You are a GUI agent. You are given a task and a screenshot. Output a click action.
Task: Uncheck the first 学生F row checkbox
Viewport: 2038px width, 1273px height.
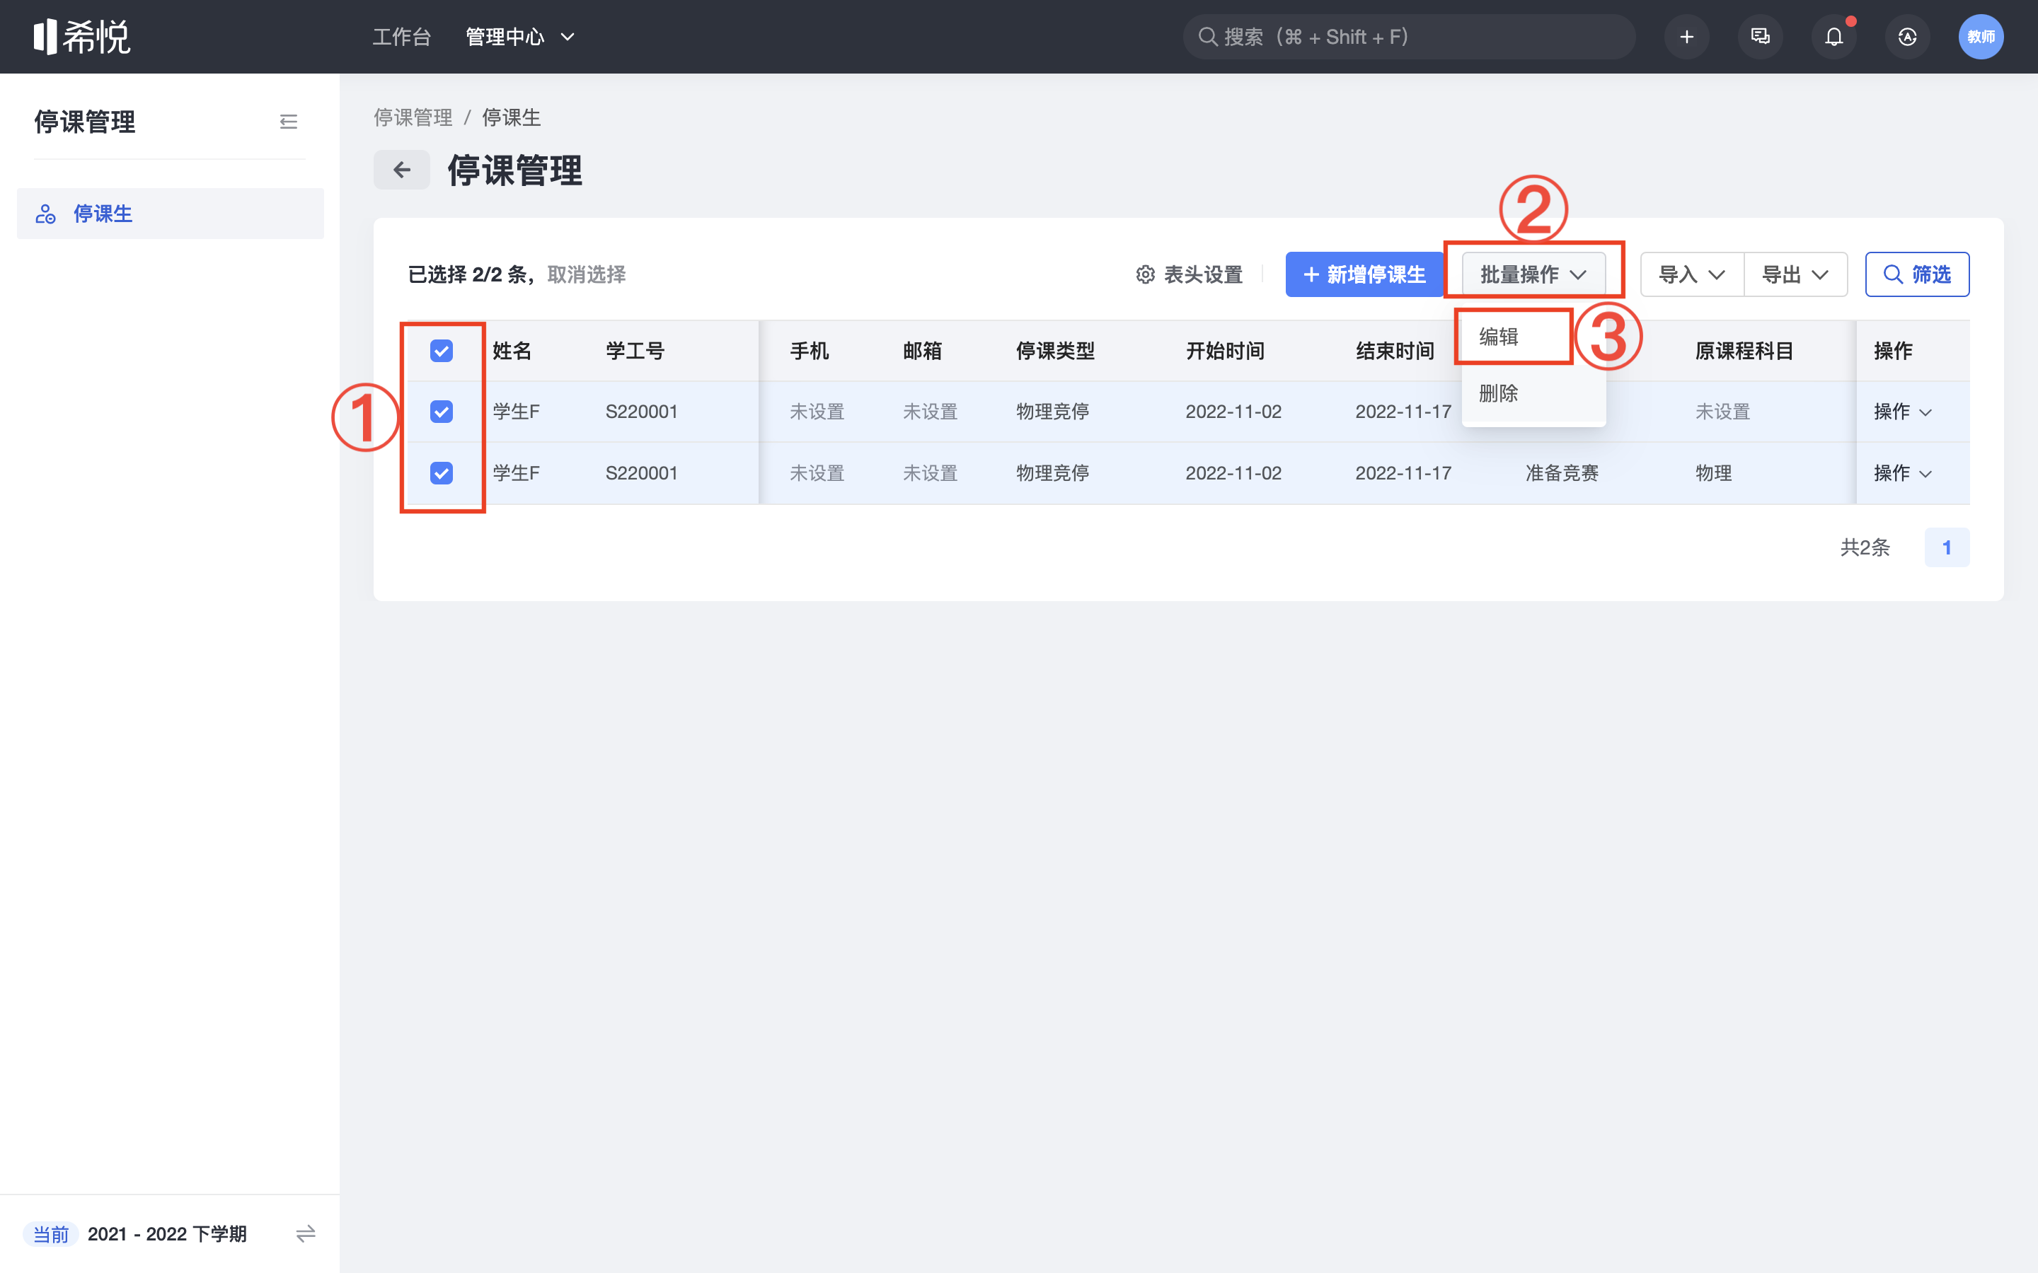pos(442,412)
